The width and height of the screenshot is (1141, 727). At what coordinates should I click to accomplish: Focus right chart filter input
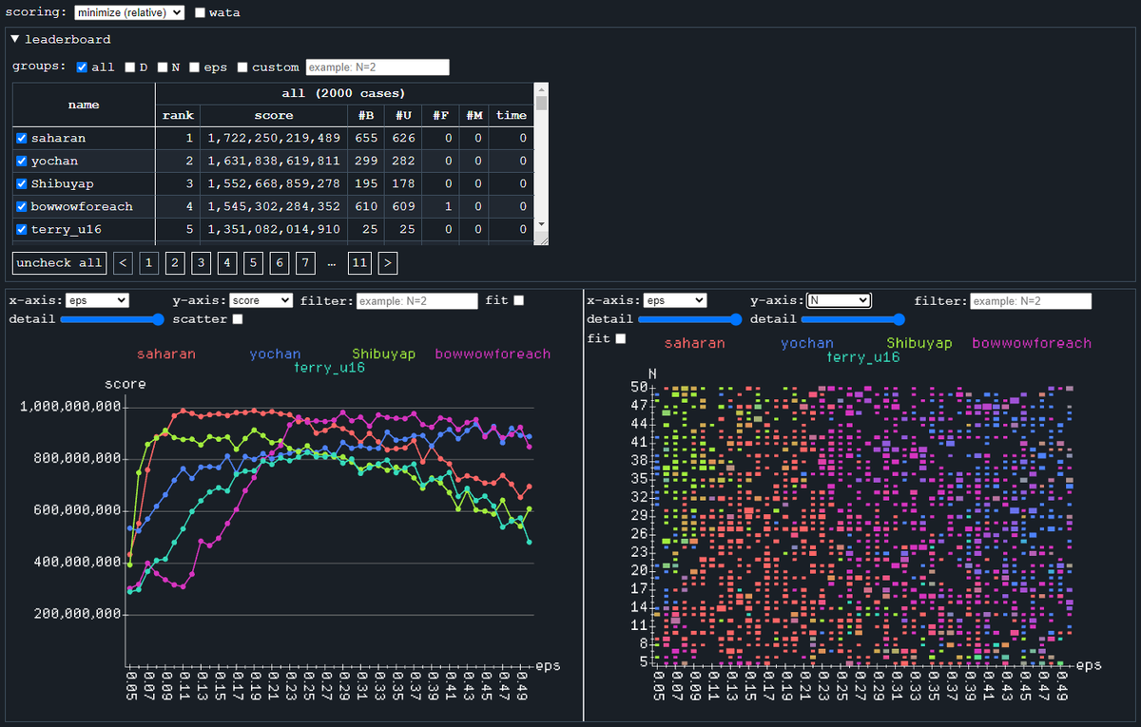click(x=1031, y=300)
